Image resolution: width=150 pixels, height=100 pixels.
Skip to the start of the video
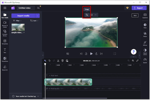click(81, 54)
